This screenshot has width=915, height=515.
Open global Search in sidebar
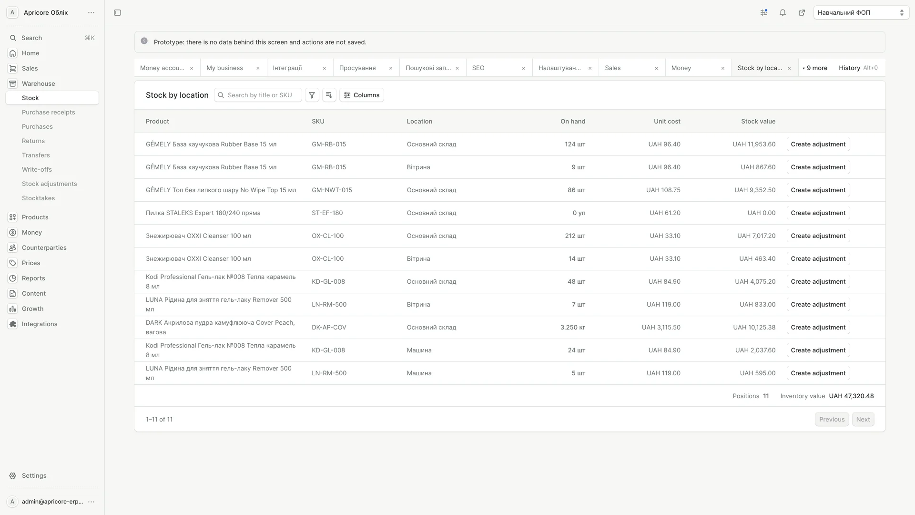point(52,38)
